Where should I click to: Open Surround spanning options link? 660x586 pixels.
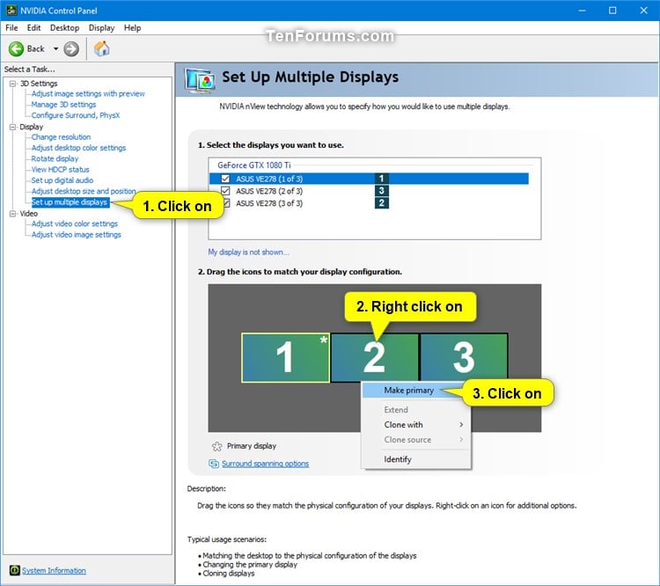(265, 464)
